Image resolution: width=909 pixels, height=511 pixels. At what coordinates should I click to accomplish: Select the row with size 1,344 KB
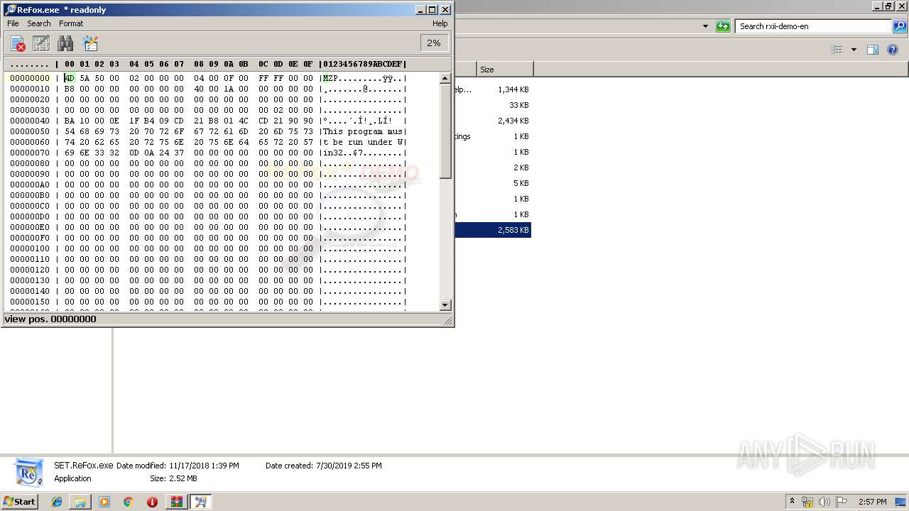(x=493, y=89)
